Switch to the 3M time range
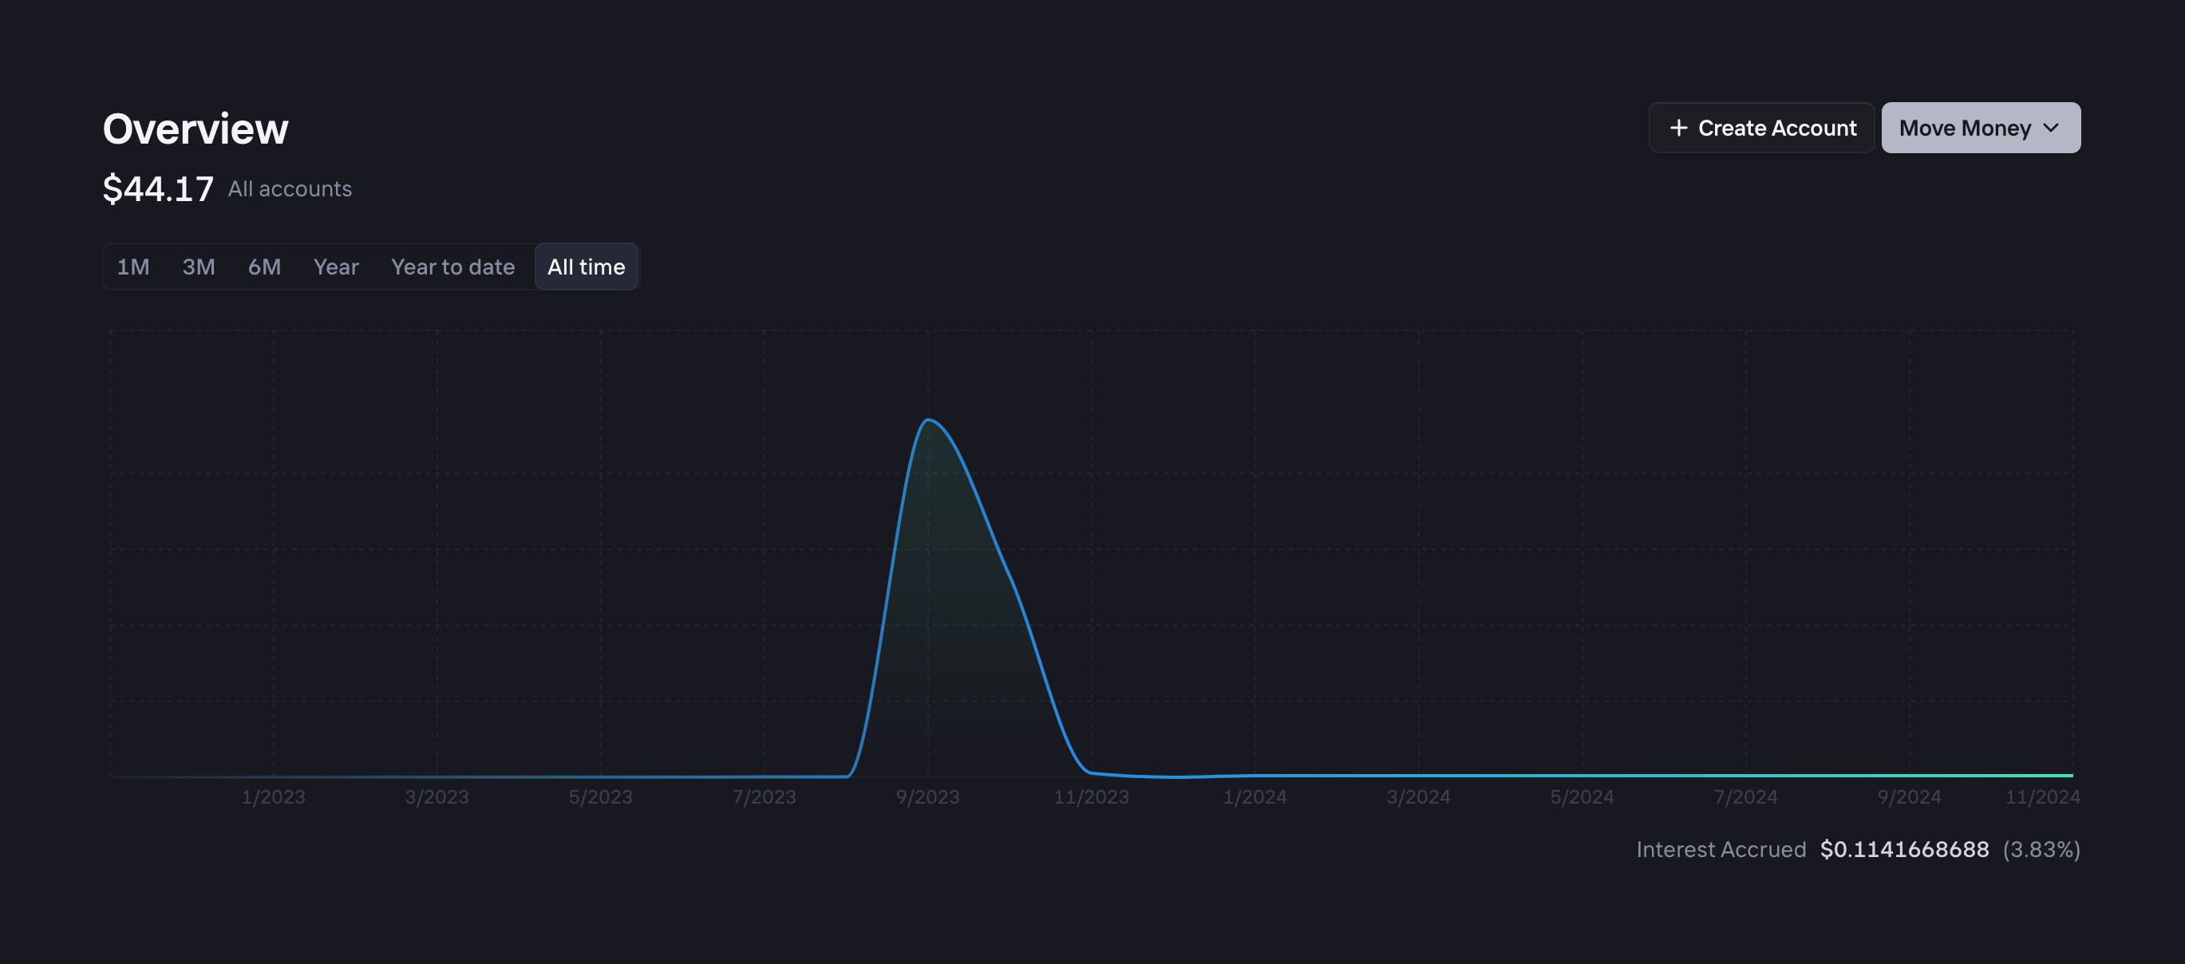The width and height of the screenshot is (2185, 964). click(x=199, y=267)
